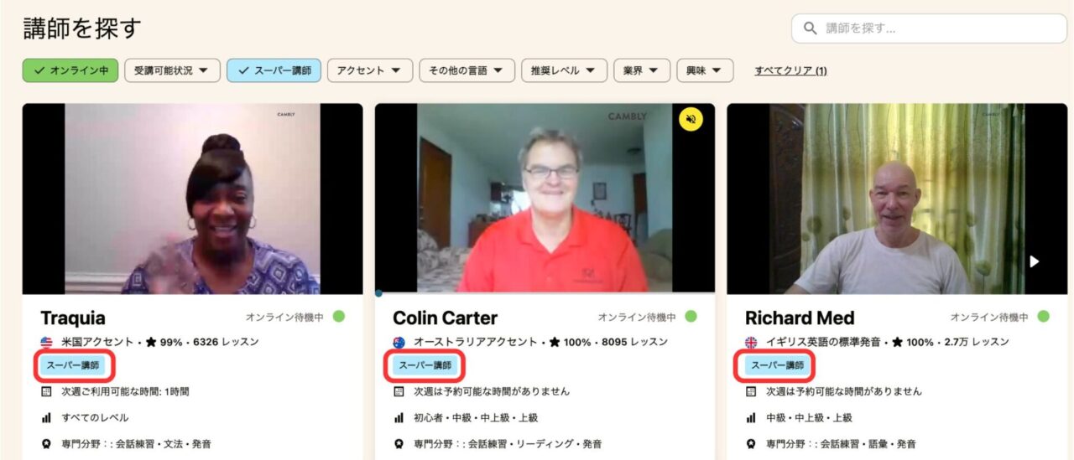Click the UK flag icon on Richard Med's card
The width and height of the screenshot is (1074, 460).
751,342
